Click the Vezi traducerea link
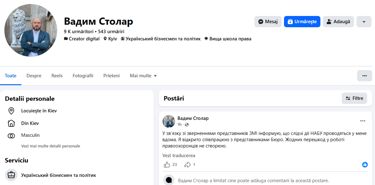Image resolution: width=375 pixels, height=185 pixels. [x=179, y=156]
